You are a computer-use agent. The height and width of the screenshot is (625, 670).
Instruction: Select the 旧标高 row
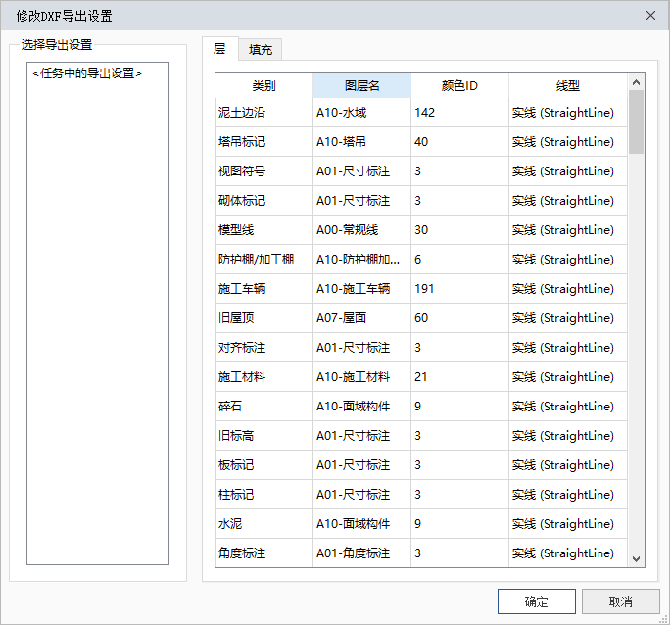coord(421,436)
